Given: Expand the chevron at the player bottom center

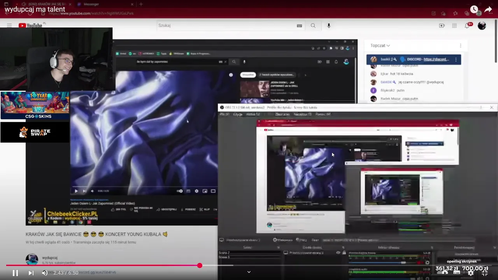Looking at the screenshot, I should (x=249, y=272).
